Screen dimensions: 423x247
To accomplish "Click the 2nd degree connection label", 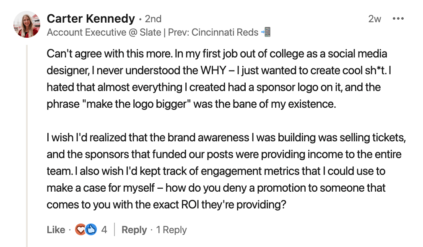I will (x=153, y=19).
